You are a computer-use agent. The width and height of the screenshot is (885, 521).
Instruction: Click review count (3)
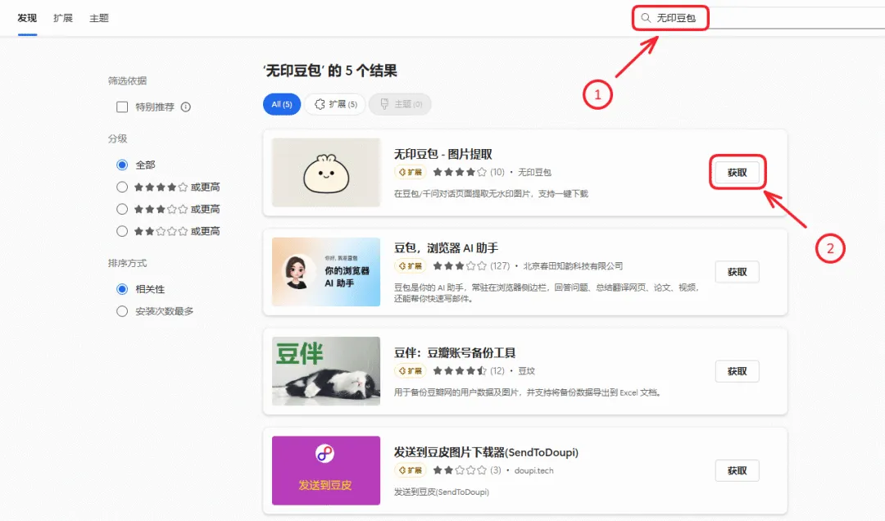(496, 470)
